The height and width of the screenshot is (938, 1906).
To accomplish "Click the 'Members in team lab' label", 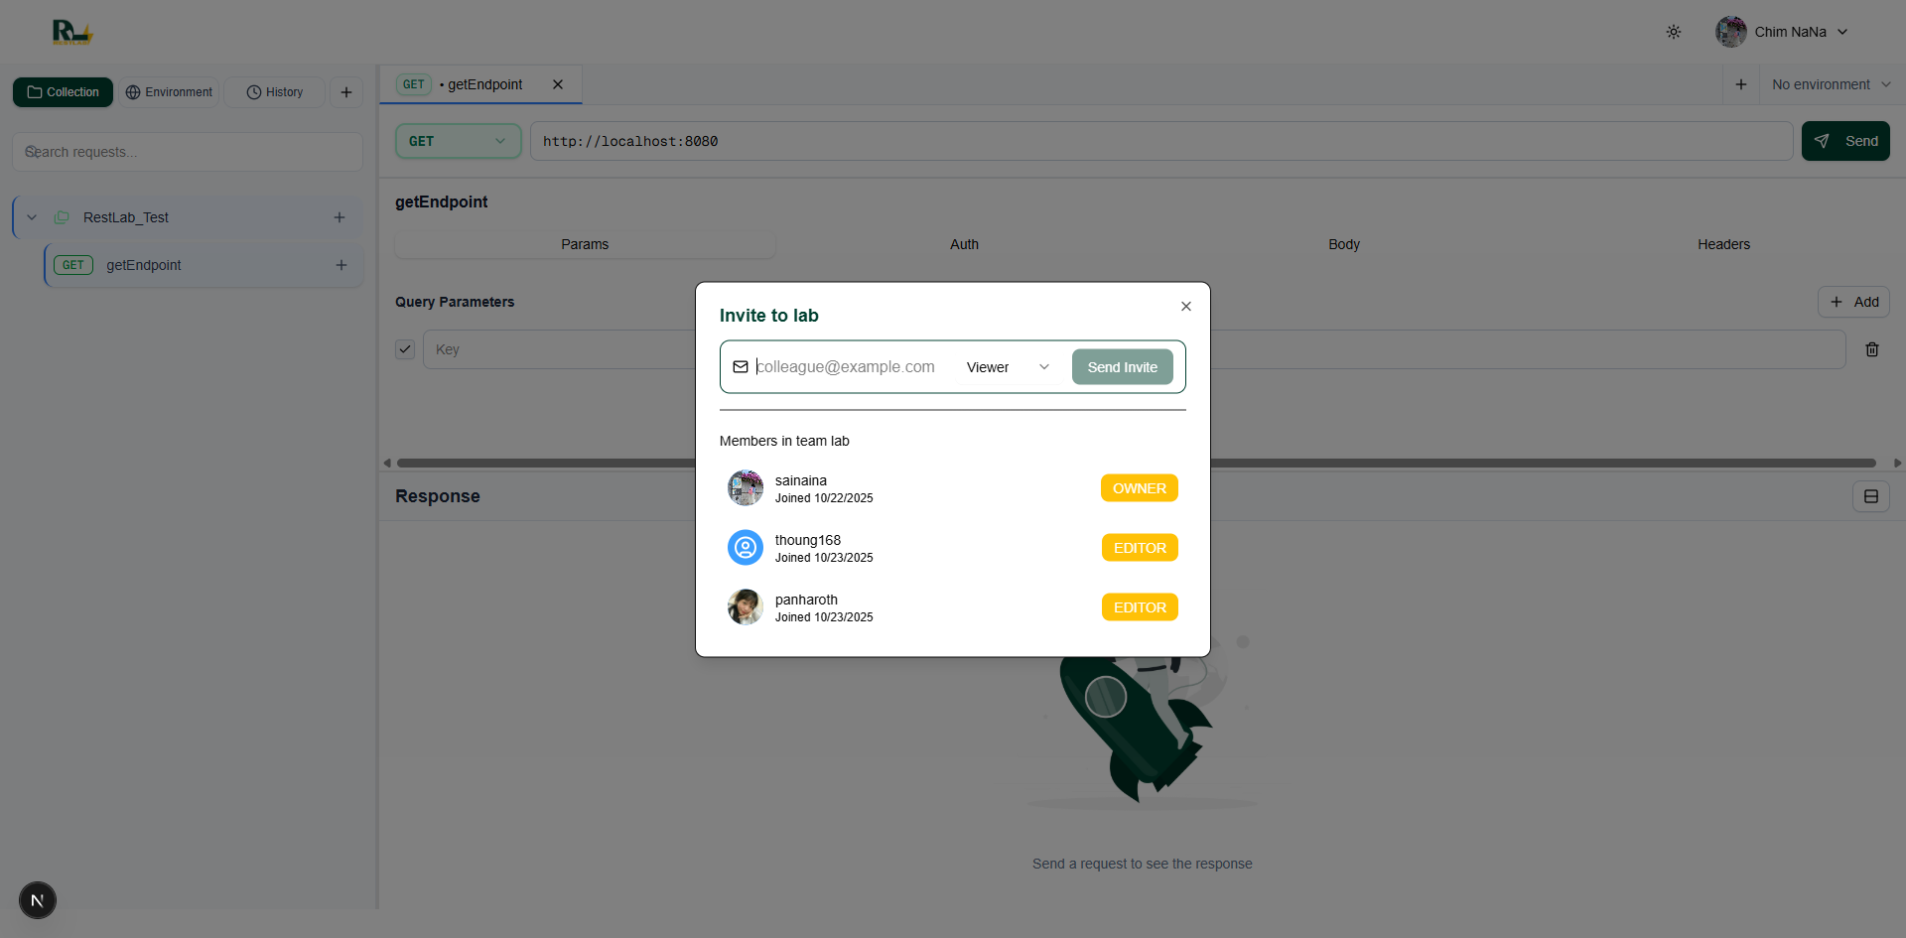I will pos(784,441).
